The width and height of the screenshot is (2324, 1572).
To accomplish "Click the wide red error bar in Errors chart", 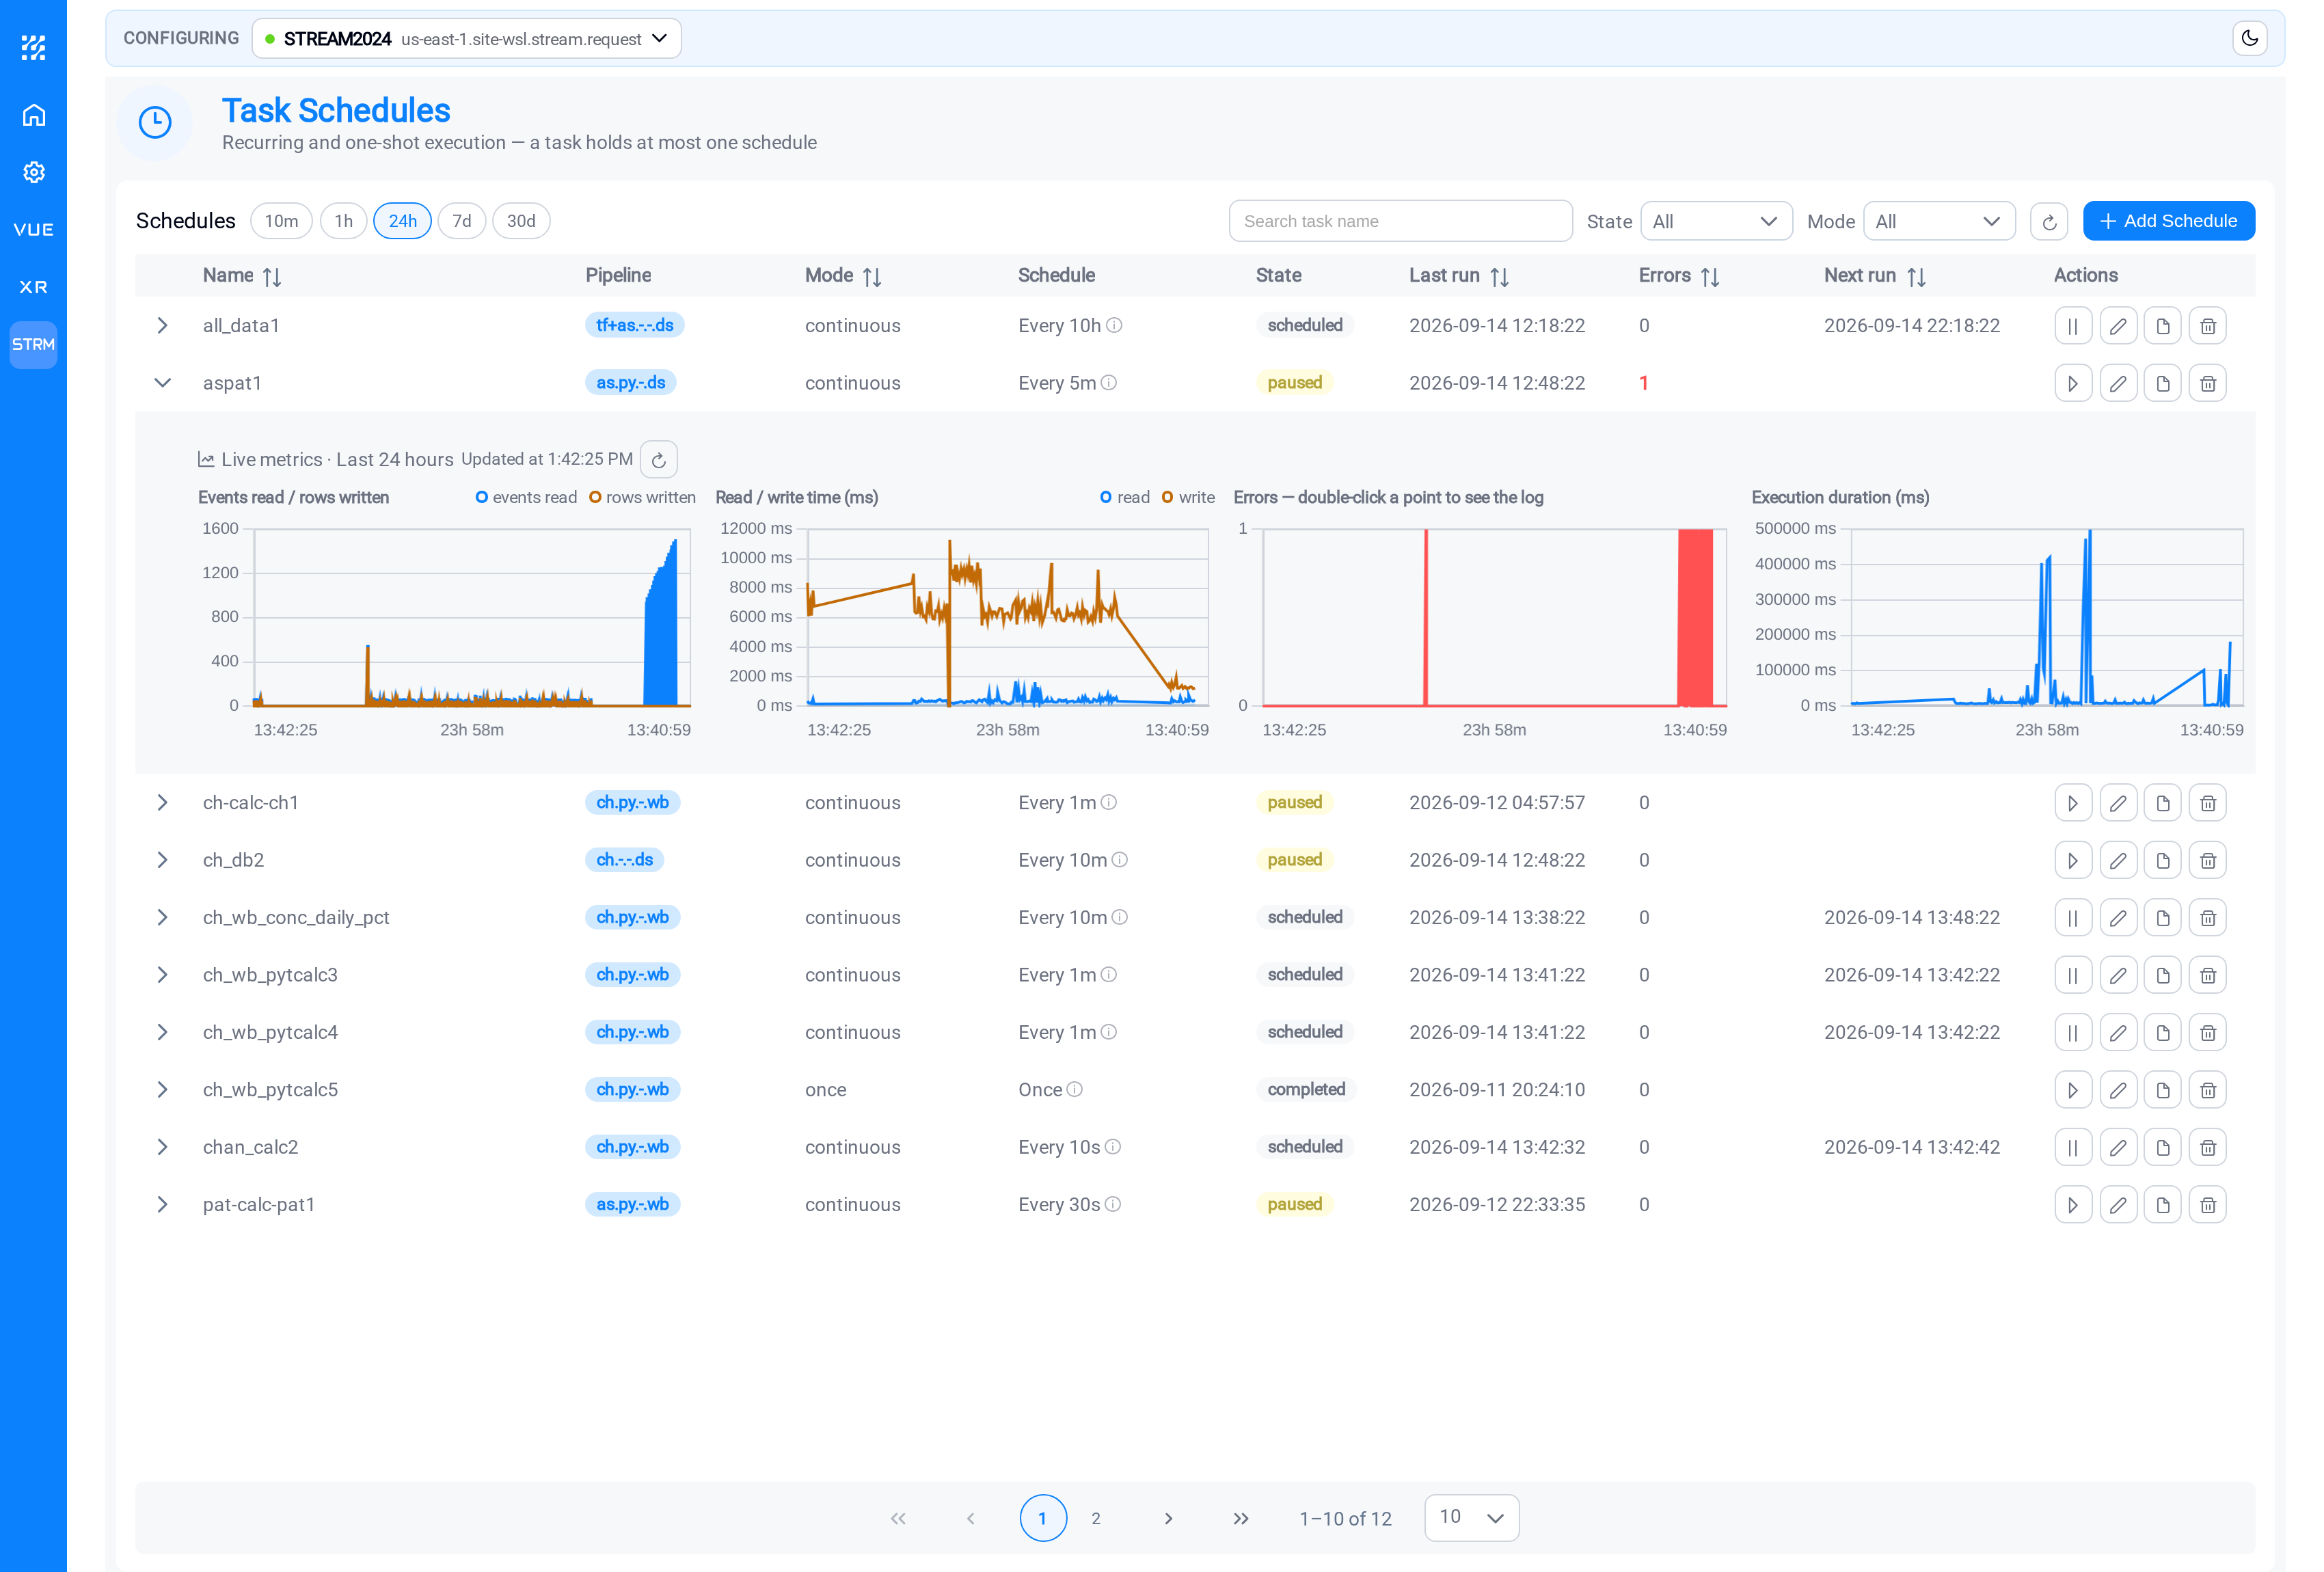I will tap(1695, 617).
